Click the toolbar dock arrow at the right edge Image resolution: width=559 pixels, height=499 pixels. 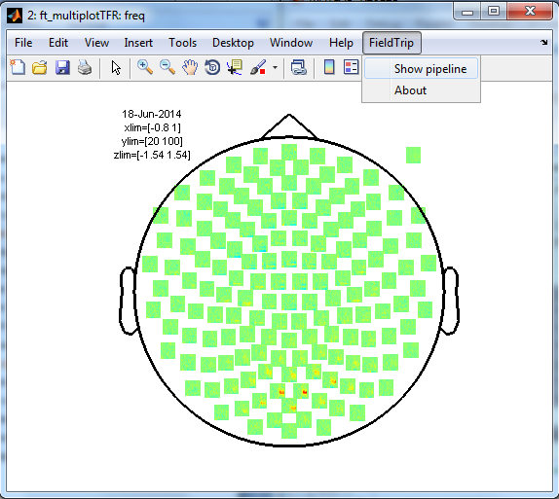coord(543,43)
